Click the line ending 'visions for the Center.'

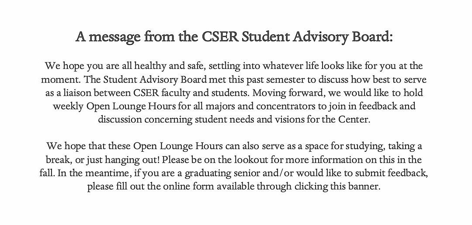[x=234, y=119]
